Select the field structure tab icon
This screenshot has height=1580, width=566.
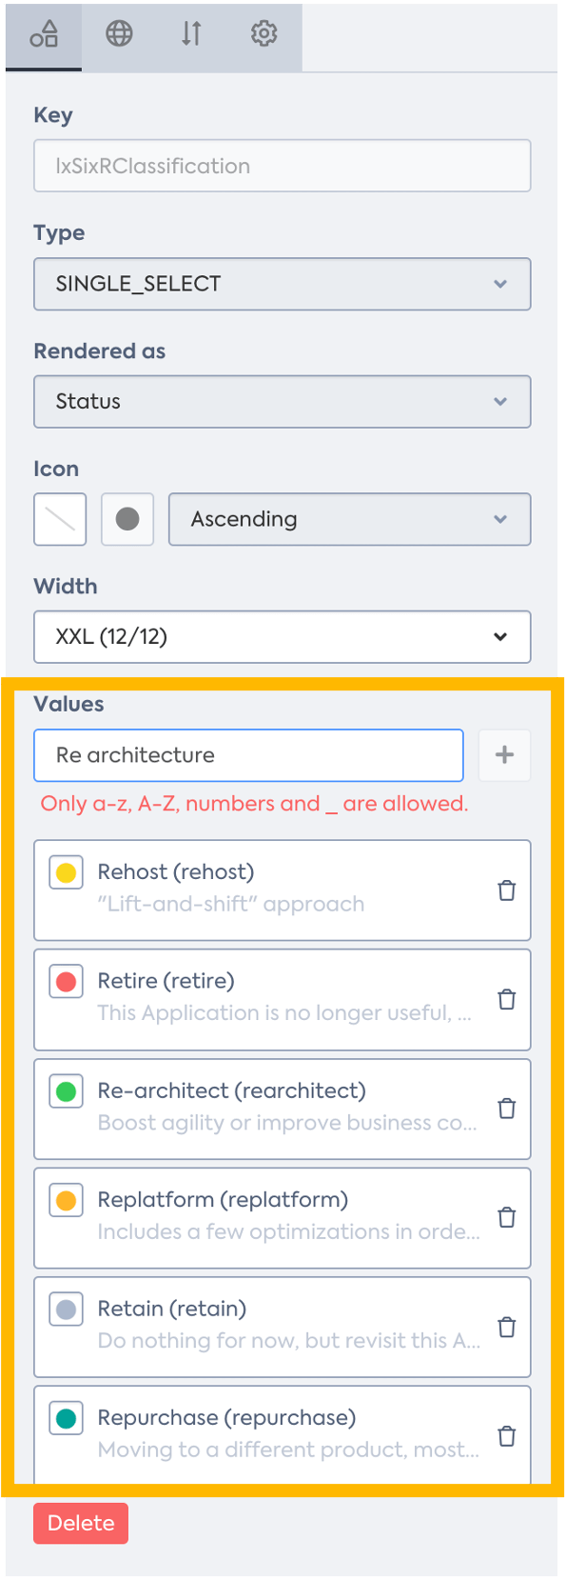43,34
